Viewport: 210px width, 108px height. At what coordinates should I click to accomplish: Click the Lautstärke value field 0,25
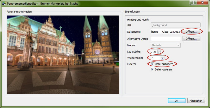click(154, 52)
